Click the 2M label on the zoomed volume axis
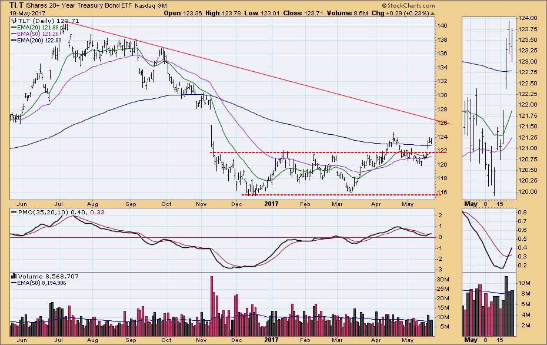Viewport: 547px width, 345px height. [x=526, y=326]
